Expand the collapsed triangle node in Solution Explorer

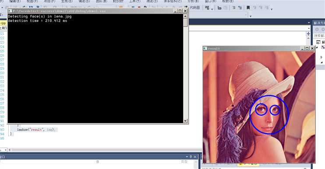pyautogui.click(x=321, y=57)
